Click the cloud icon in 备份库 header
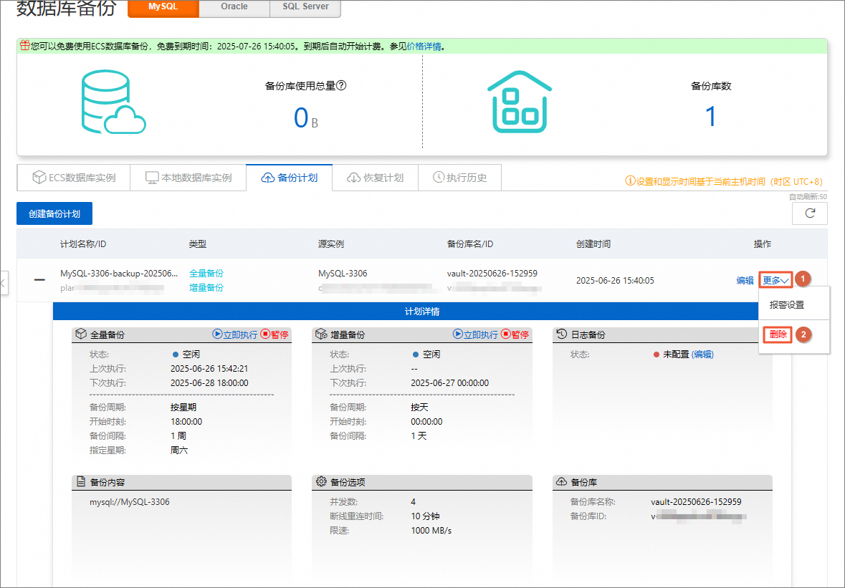Viewport: 845px width, 588px height. [561, 482]
